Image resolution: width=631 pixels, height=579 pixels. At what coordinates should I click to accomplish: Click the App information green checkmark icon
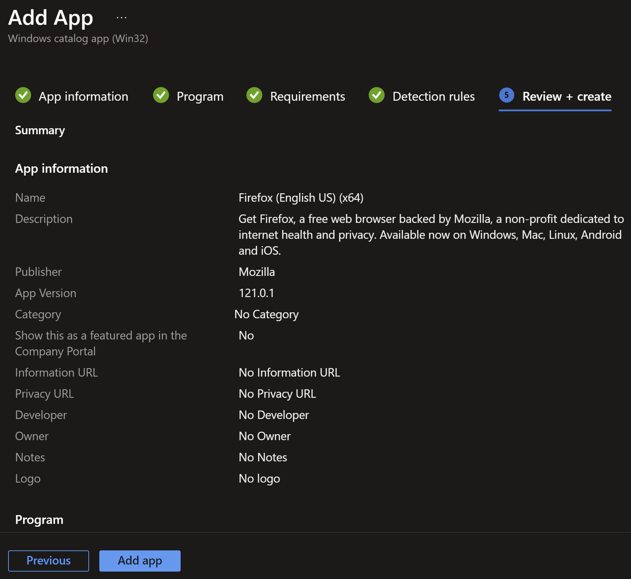pos(23,95)
